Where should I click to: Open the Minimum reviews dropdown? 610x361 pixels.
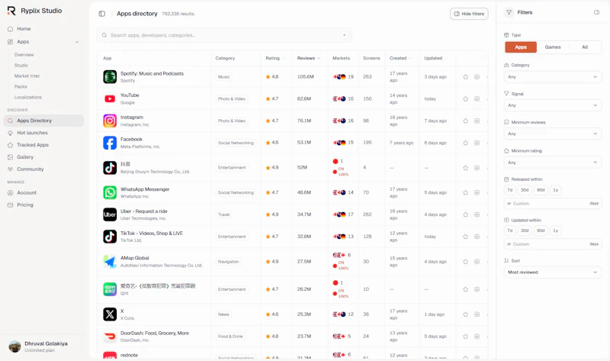coord(552,134)
